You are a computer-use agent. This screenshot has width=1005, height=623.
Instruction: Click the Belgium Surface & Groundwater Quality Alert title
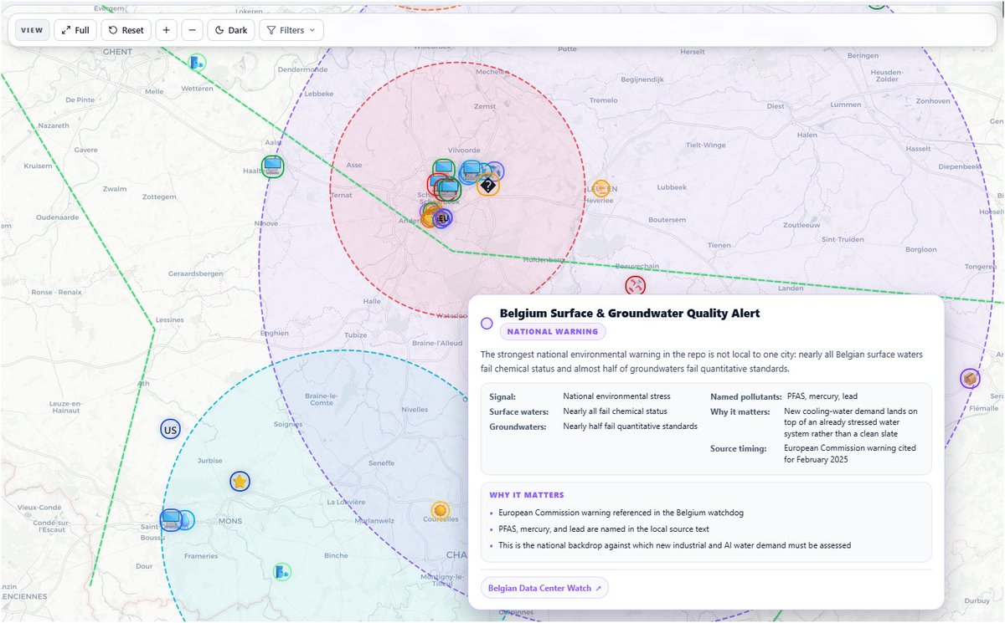(x=630, y=313)
